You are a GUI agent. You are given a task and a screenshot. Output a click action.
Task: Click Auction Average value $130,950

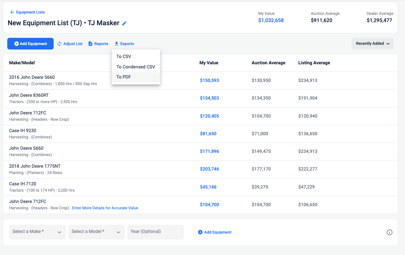coord(261,80)
